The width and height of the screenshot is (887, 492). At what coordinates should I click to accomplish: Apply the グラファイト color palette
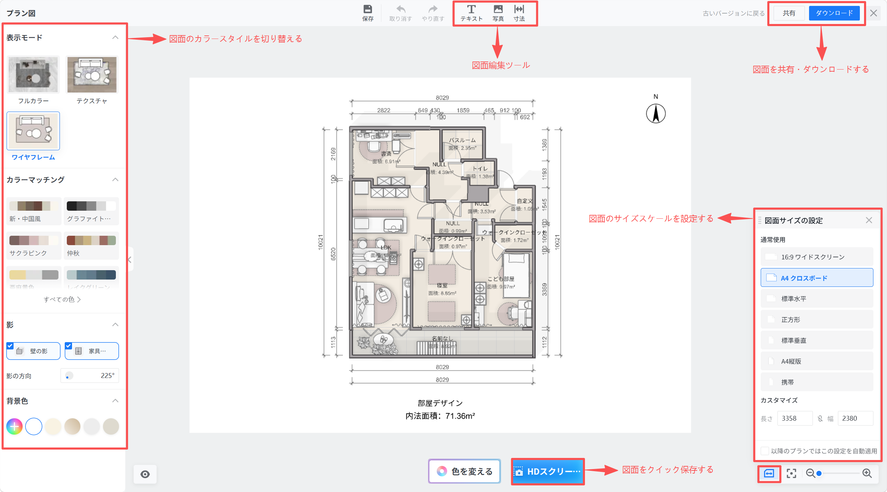click(92, 211)
